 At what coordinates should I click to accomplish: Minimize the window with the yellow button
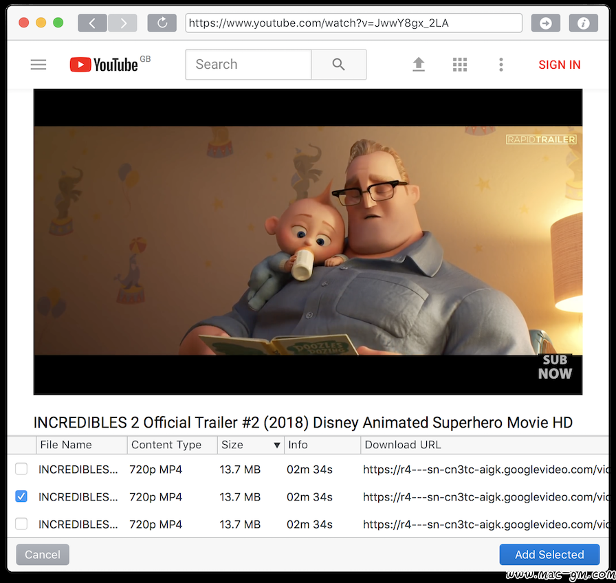(41, 23)
